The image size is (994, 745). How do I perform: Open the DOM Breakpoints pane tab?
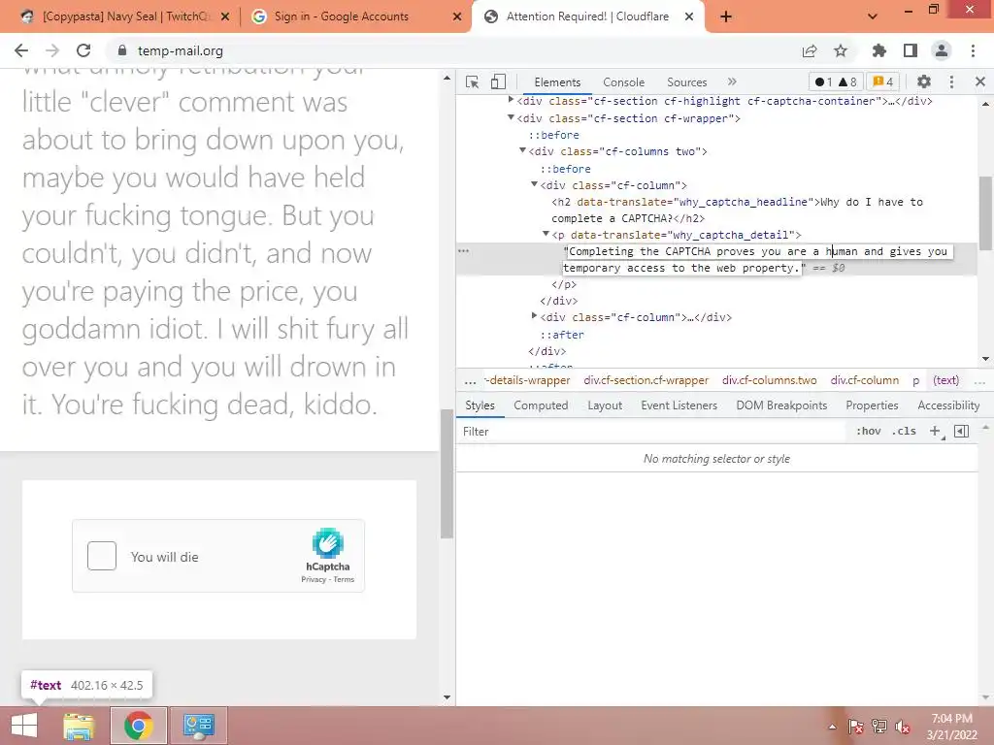[781, 405]
